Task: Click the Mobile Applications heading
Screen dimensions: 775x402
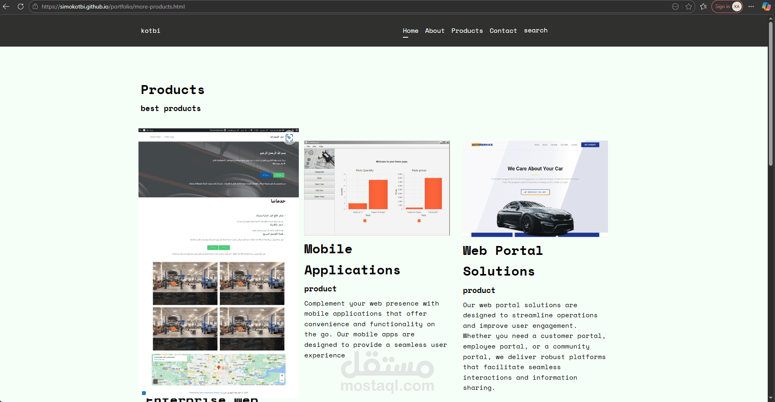Action: click(x=352, y=259)
